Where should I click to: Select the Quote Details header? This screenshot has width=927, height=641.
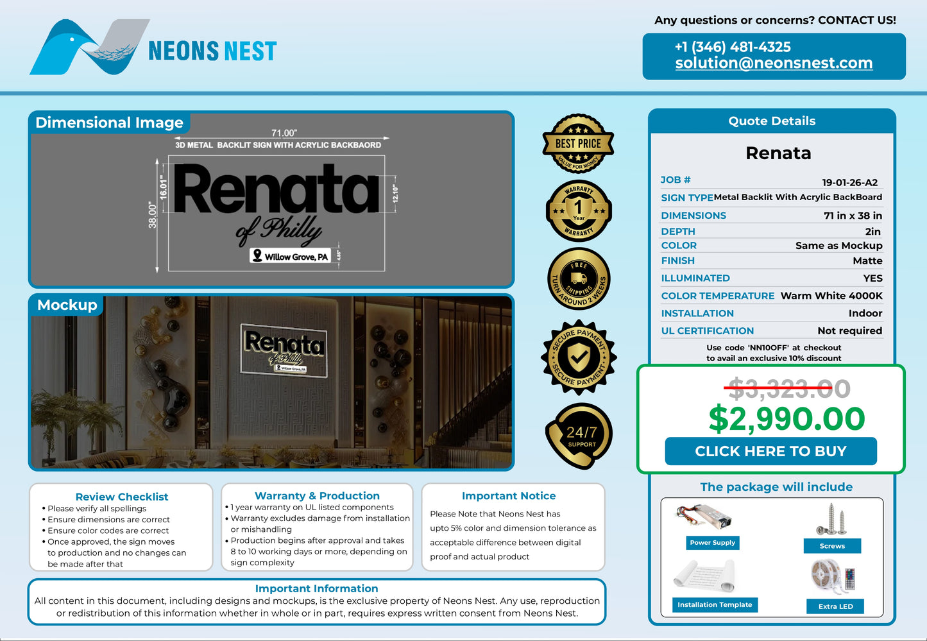(x=772, y=121)
